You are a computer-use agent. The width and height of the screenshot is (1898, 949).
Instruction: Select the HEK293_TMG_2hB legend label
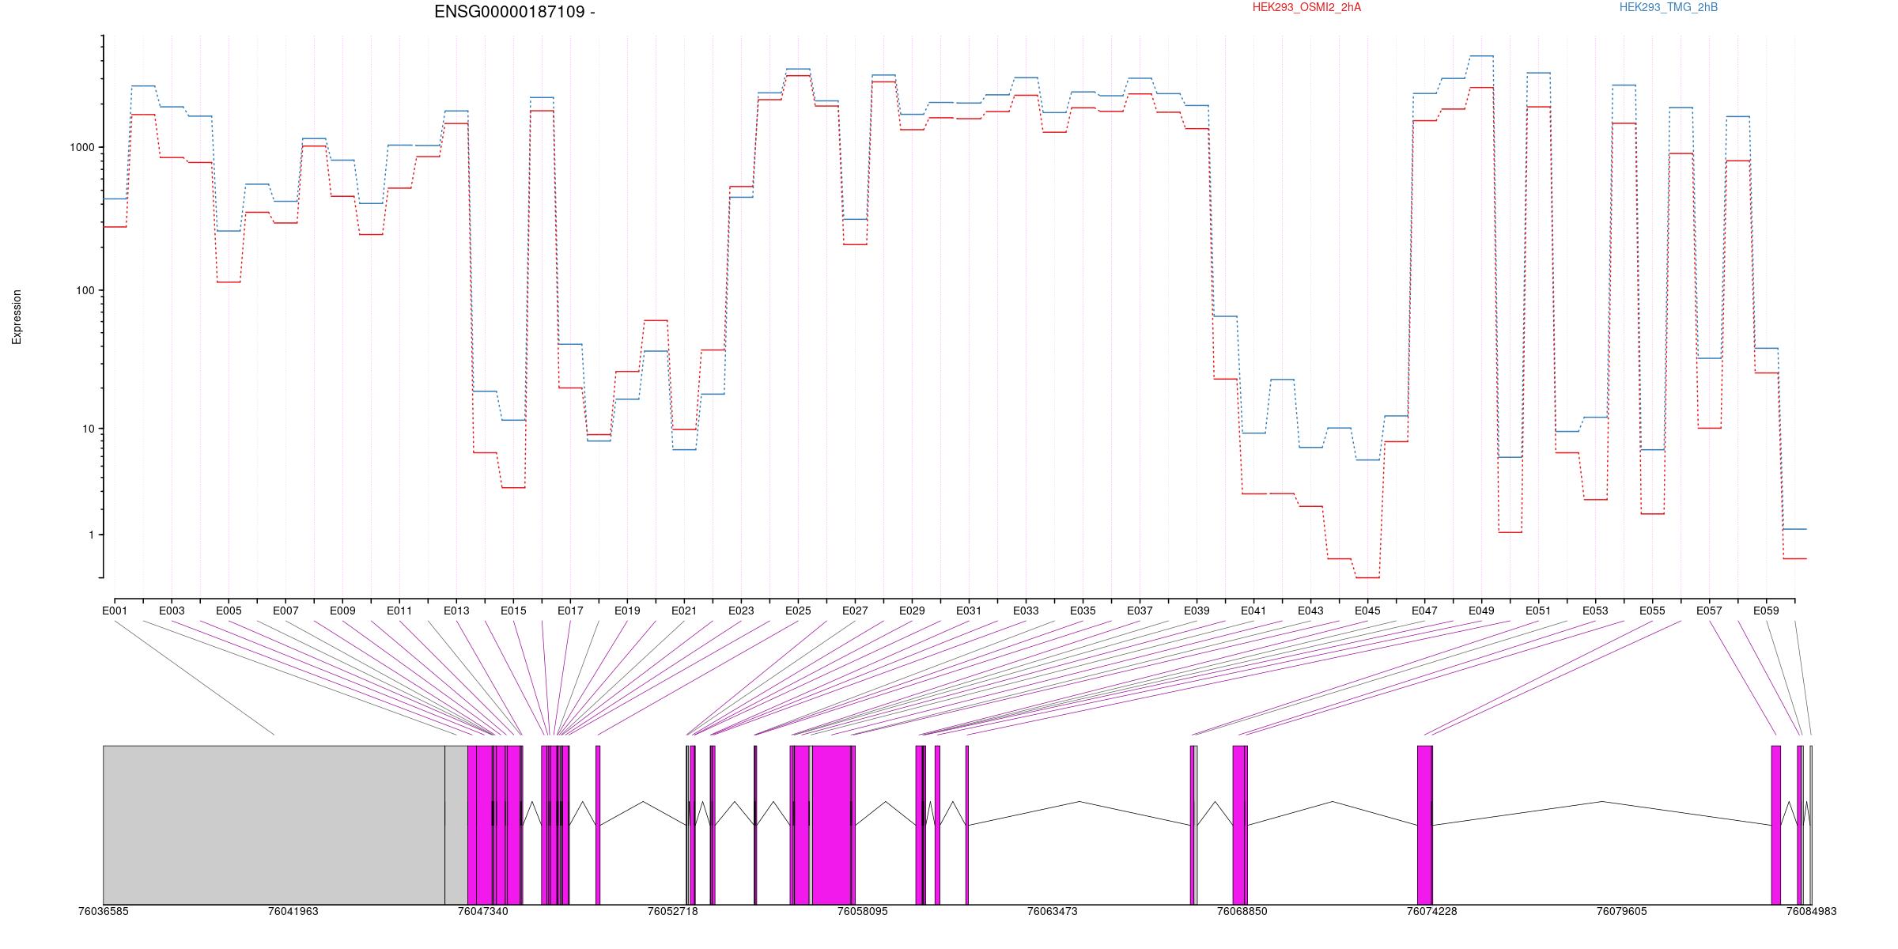(x=1669, y=7)
